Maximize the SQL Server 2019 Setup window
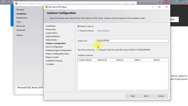 (x=159, y=7)
